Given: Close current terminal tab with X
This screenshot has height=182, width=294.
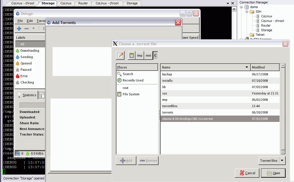Looking at the screenshot, I should [232, 3].
